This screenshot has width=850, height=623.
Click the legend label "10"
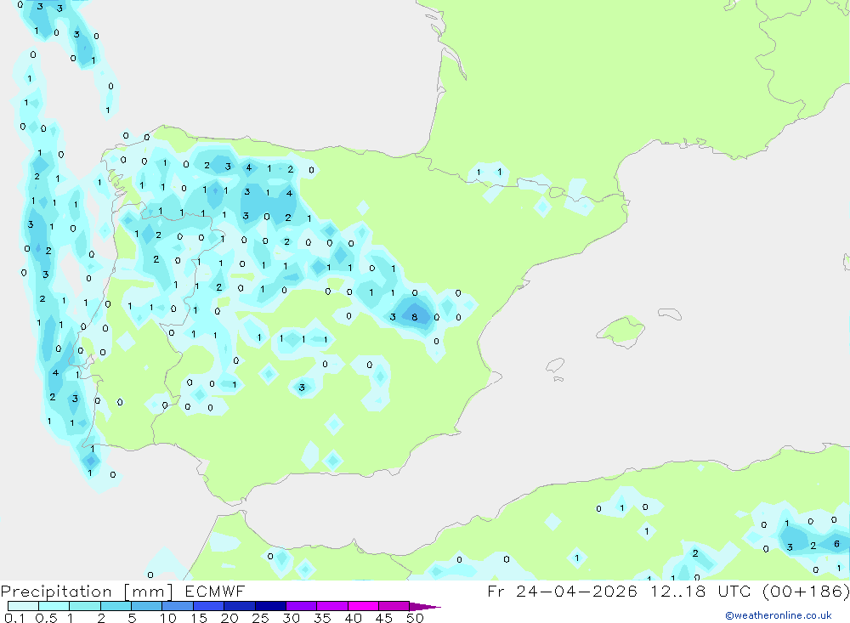tap(168, 618)
